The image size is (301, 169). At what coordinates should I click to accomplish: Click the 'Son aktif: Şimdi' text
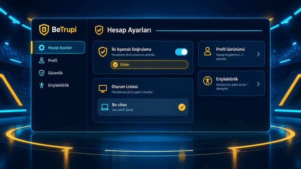point(123,110)
